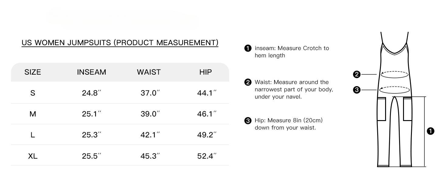The height and width of the screenshot is (182, 445).
Task: Click the 49.2" hip value for size L
Action: pos(207,135)
